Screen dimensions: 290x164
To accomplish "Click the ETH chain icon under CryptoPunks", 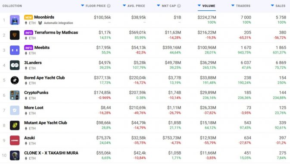I will 26,98.
